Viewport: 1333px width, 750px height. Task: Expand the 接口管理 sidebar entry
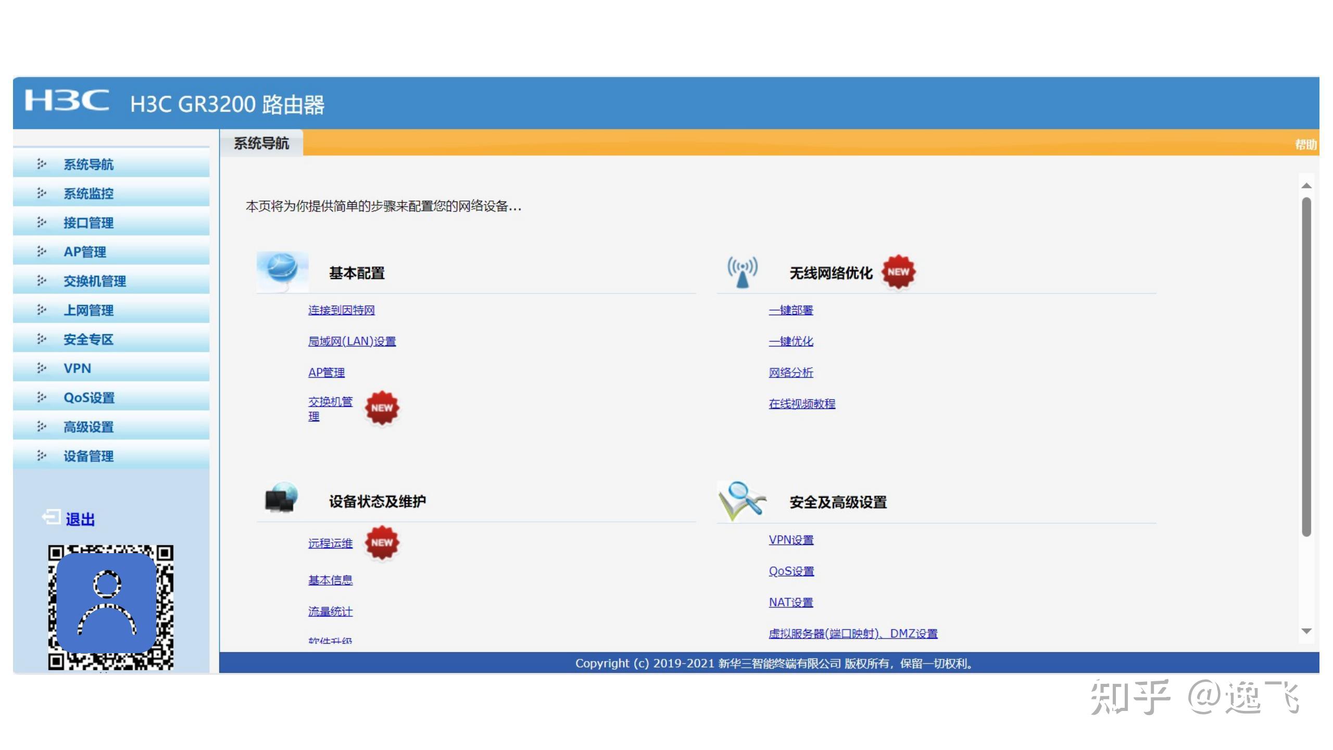point(87,223)
